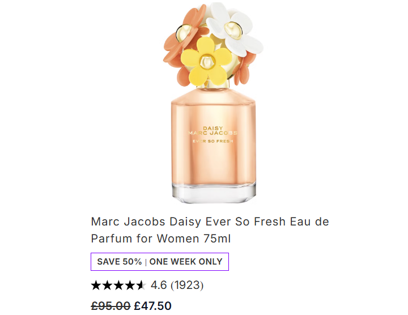Click the EVER SO FRESH text on bottle

[x=213, y=141]
